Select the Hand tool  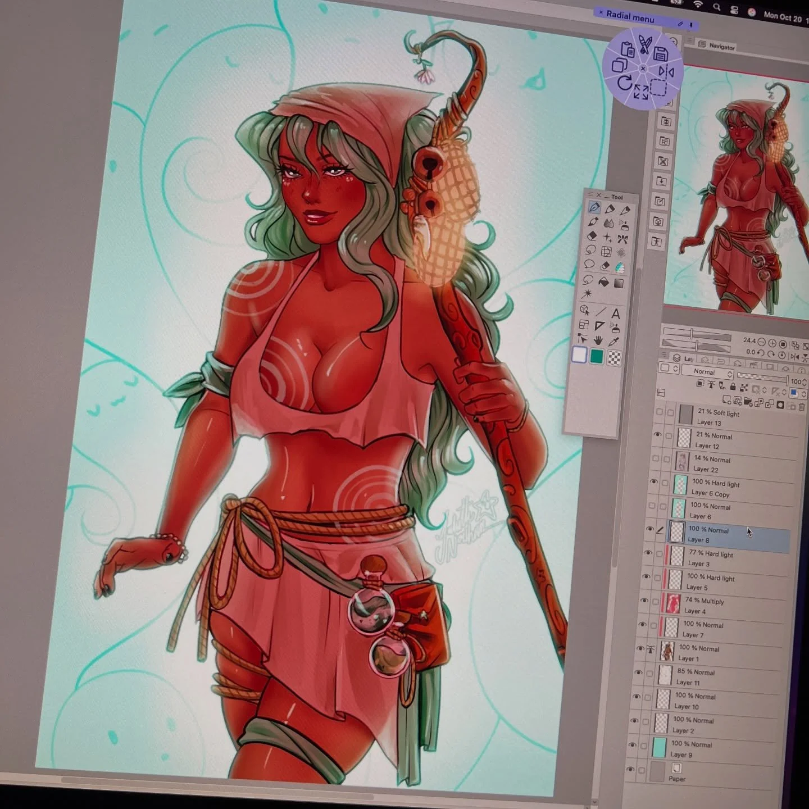(598, 340)
